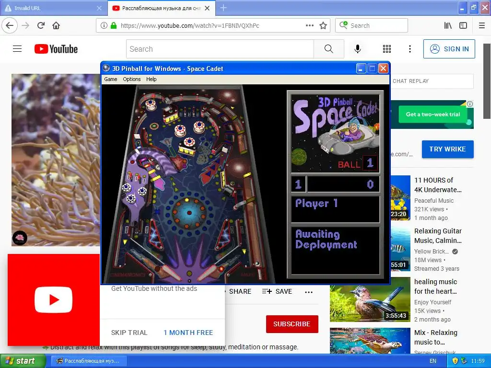Reload the page with the refresh icon

[41, 25]
